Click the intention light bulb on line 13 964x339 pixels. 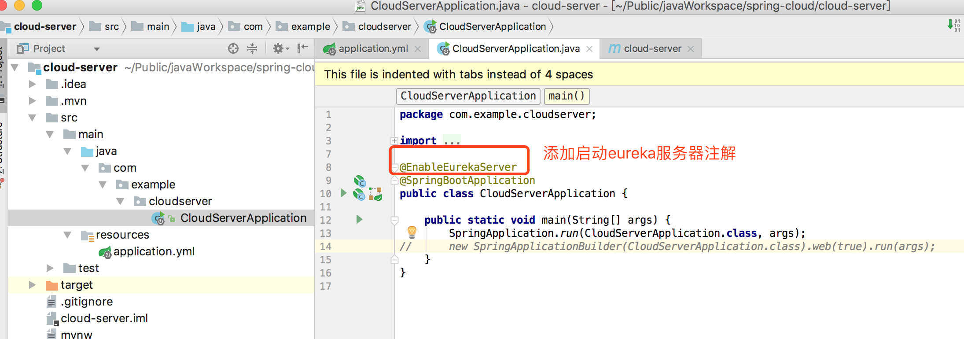tap(412, 232)
